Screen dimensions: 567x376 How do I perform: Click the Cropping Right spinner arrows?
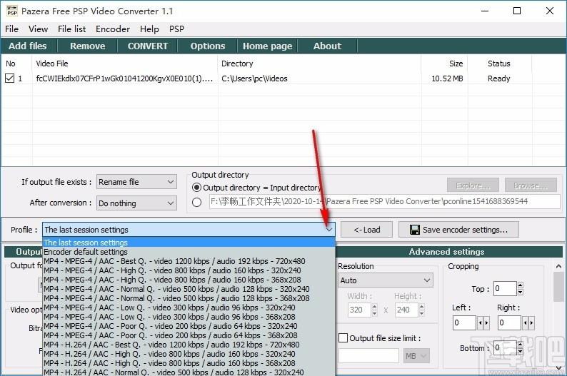[x=528, y=322]
